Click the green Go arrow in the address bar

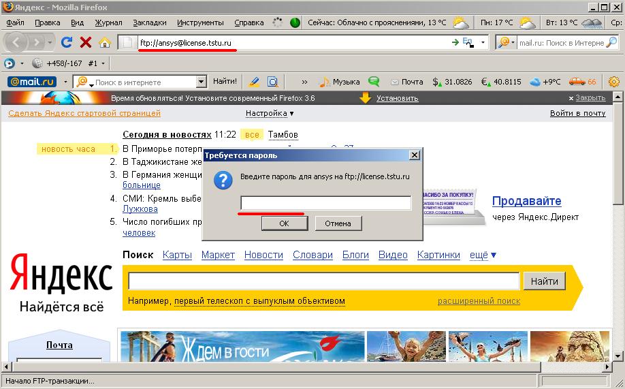pyautogui.click(x=455, y=42)
